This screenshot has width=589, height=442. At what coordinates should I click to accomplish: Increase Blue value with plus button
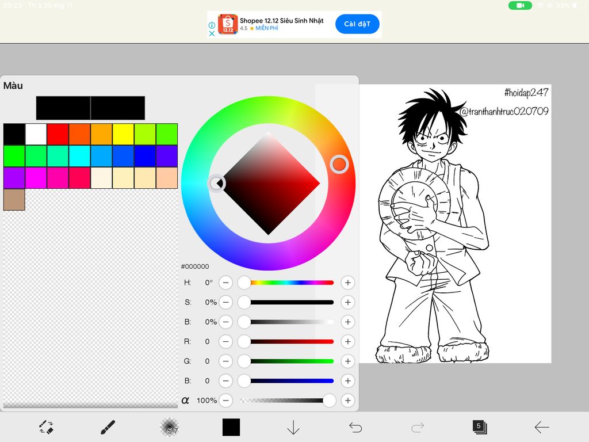tap(348, 381)
